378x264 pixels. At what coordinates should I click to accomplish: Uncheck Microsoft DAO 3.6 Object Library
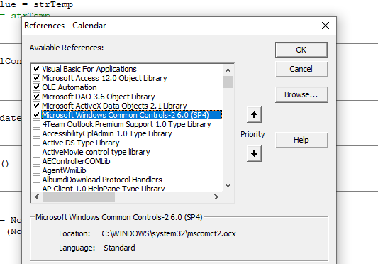(36, 97)
